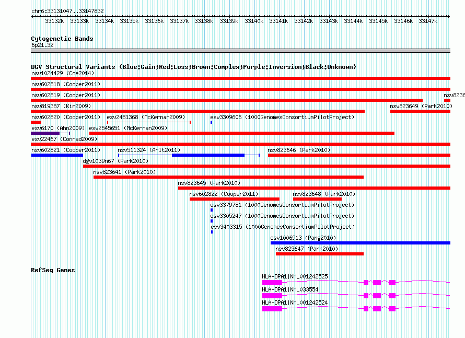Click the esv2481368 (McKernan2009) label
The width and height of the screenshot is (465, 338).
pos(146,117)
